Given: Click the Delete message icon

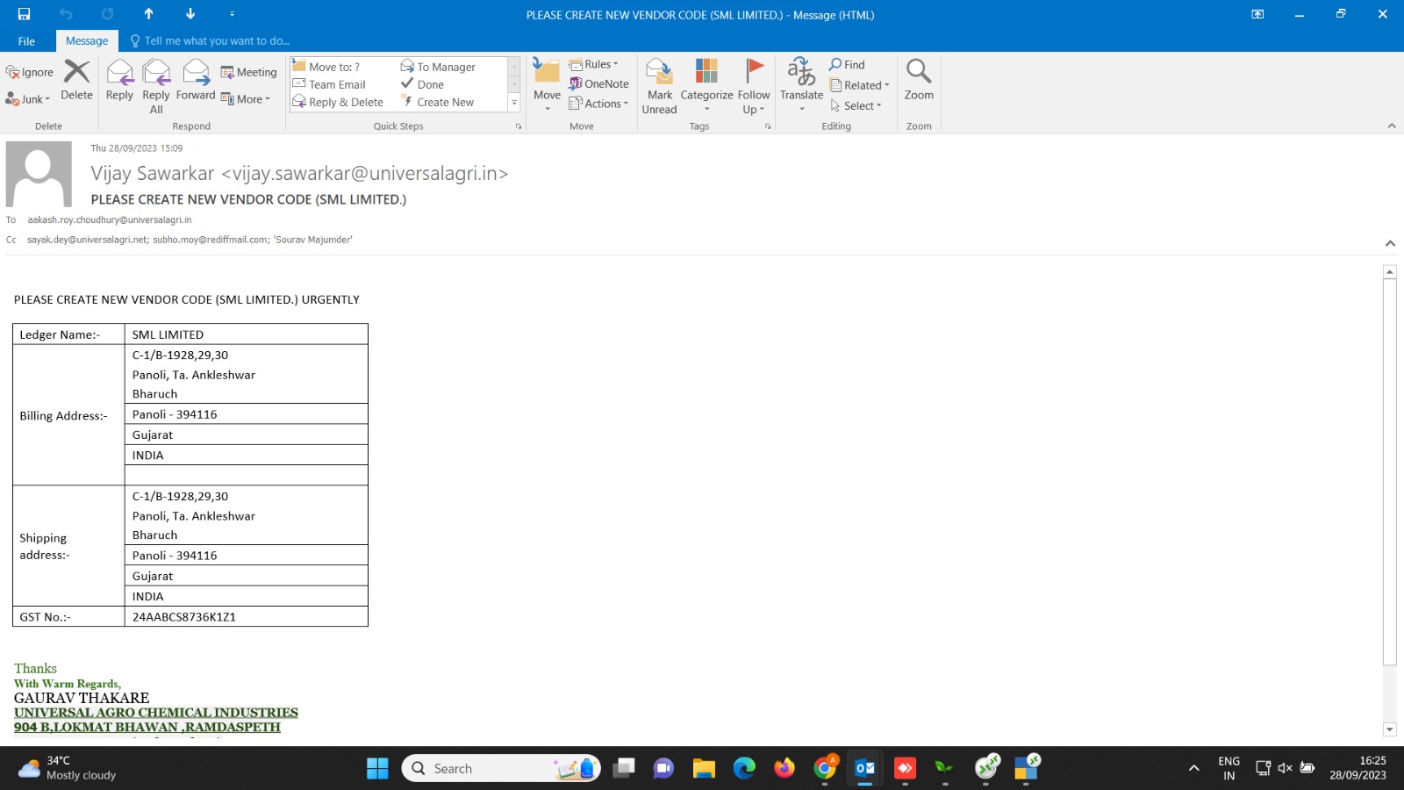Looking at the screenshot, I should (76, 74).
